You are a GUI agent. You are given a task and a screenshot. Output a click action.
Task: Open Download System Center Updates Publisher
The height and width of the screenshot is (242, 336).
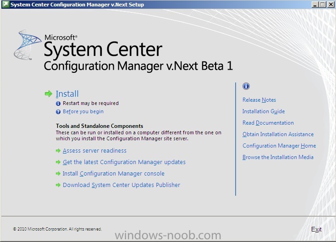[x=121, y=185]
